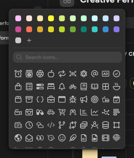The image size is (134, 158).
Task: Select the city buildings icon
Action: (18, 125)
